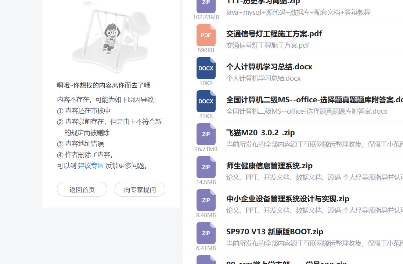Click the ZIP icon sized 102.78MB

coord(206,6)
